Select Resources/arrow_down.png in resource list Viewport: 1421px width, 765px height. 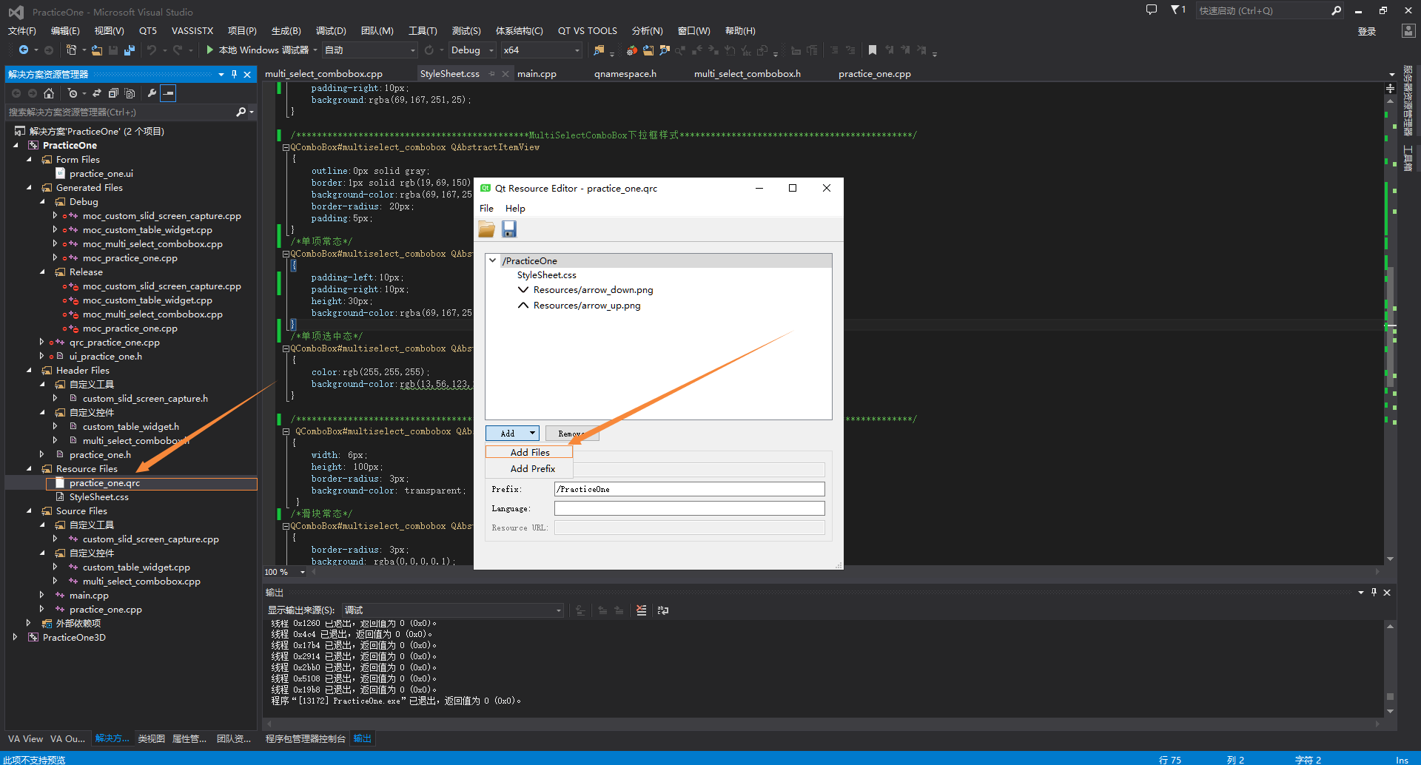[593, 290]
